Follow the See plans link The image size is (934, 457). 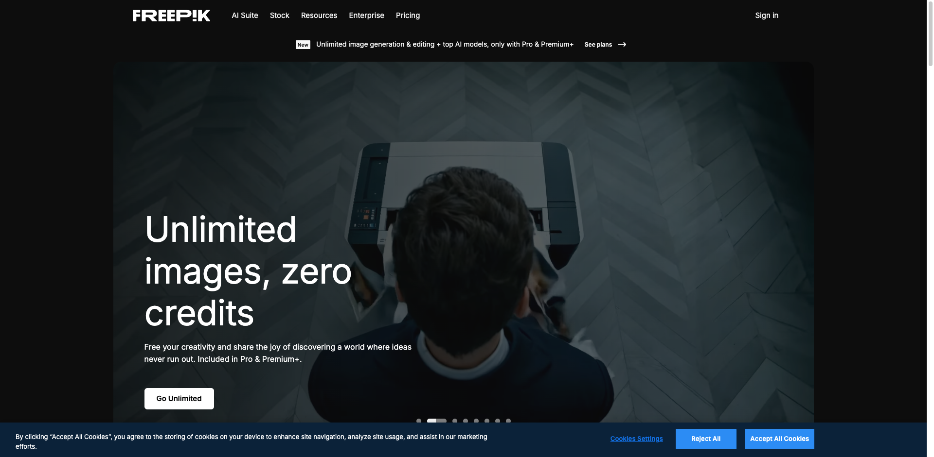click(598, 45)
